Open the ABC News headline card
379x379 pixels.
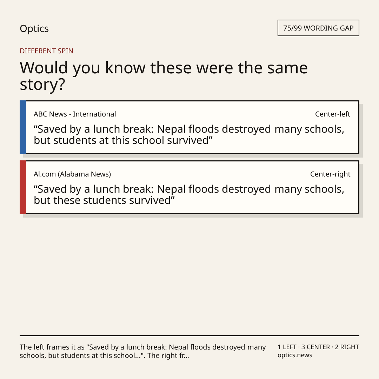click(189, 127)
